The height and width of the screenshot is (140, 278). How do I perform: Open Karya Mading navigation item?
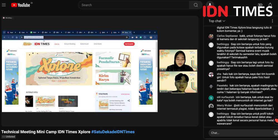(x=70, y=44)
